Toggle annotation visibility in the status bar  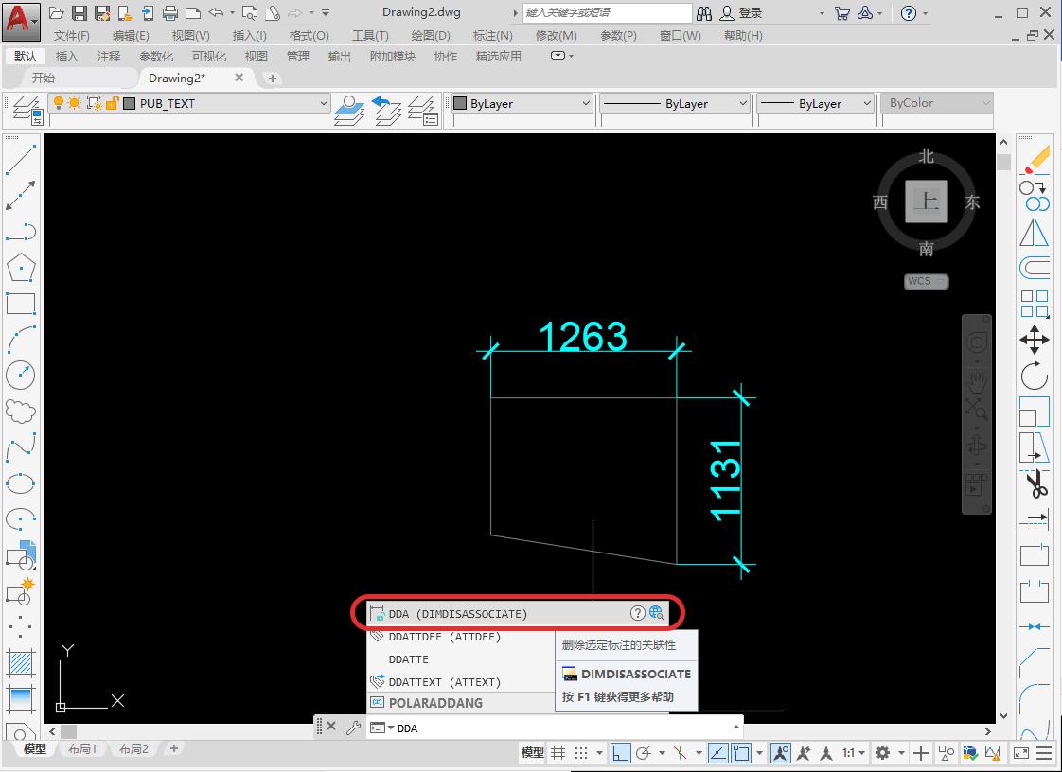(781, 753)
